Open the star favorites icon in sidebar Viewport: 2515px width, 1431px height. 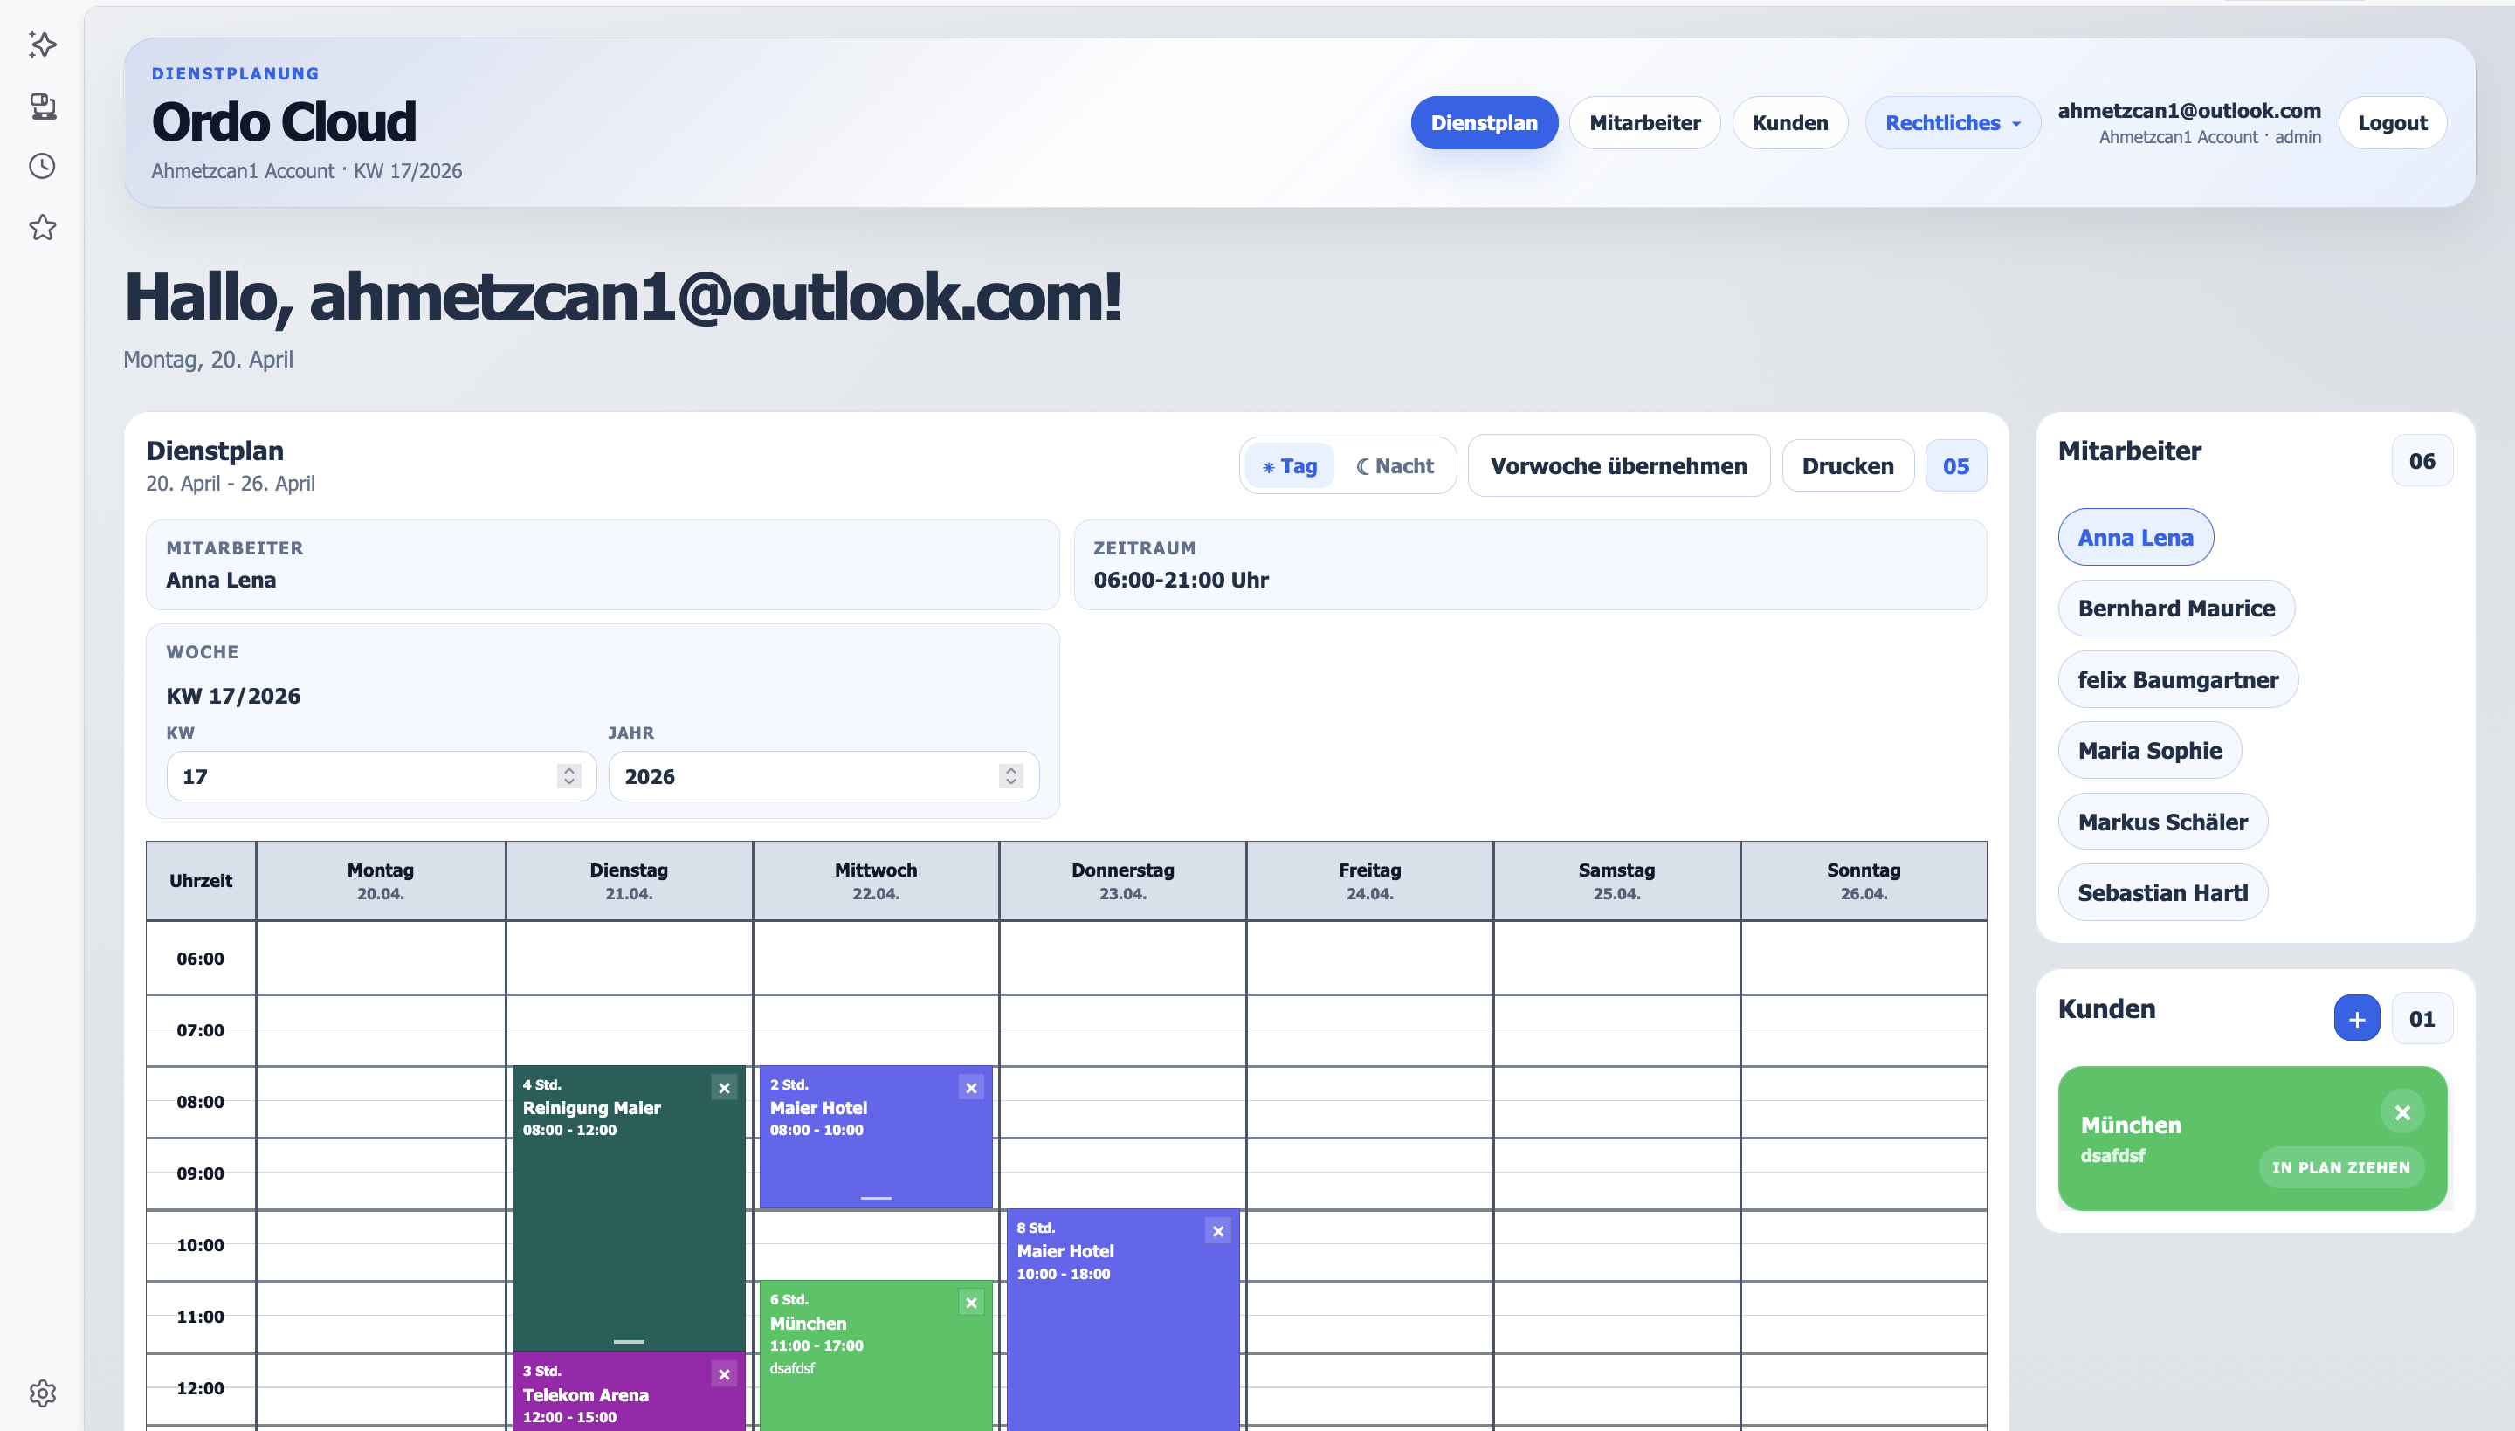(x=42, y=228)
